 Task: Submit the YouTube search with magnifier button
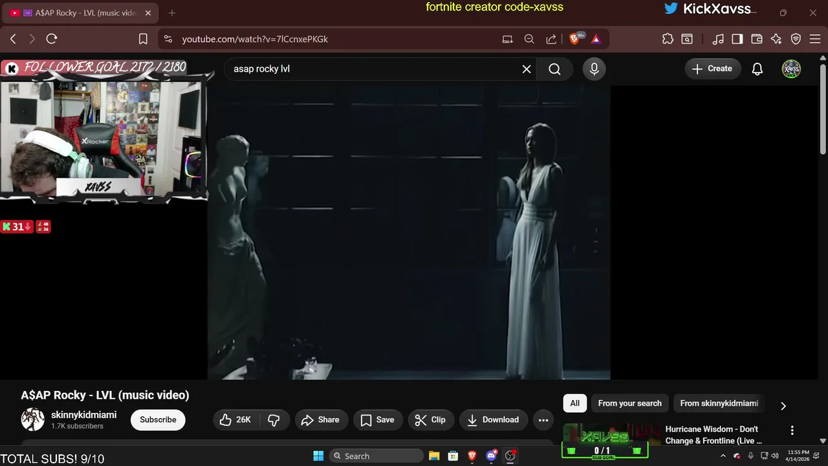(554, 69)
